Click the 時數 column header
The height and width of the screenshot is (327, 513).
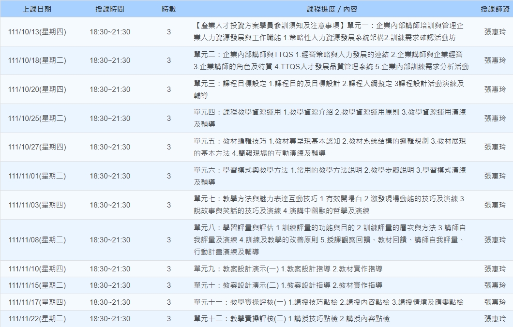coord(168,9)
